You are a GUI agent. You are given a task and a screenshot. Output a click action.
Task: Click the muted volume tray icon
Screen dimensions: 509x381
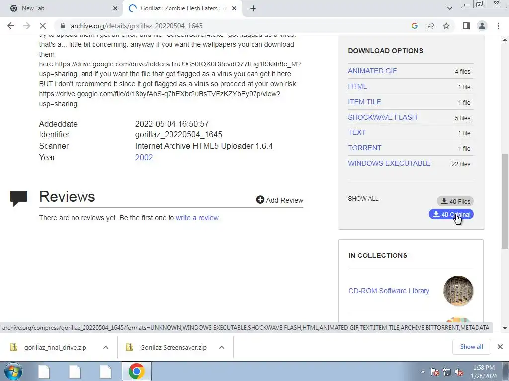(459, 372)
